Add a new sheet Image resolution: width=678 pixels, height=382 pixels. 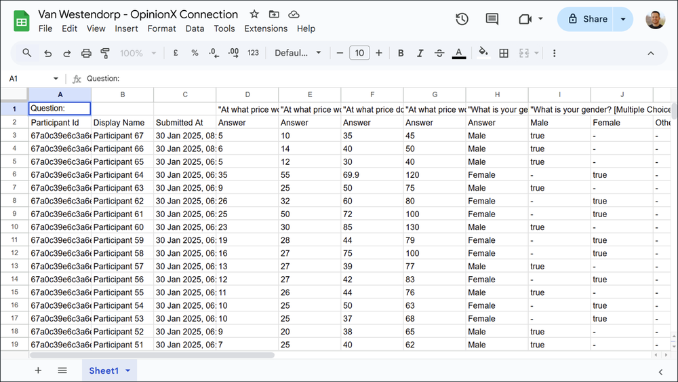pos(38,370)
